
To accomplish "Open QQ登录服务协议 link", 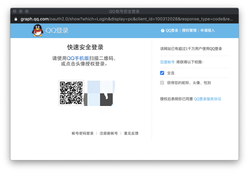I will pos(207,99).
